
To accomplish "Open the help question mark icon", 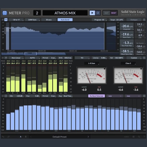I will pyautogui.click(x=144, y=137).
